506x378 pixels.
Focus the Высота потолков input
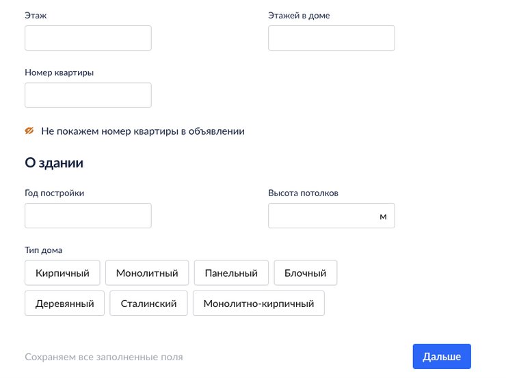click(x=323, y=215)
